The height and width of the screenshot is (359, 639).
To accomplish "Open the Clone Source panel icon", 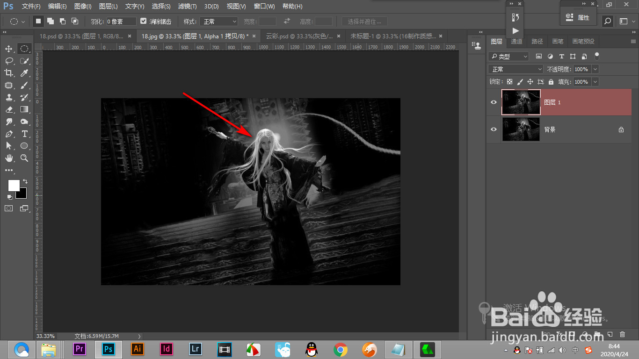I will click(x=477, y=45).
